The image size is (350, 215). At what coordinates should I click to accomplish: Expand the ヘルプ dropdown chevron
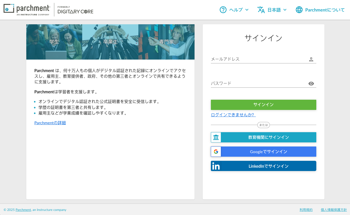(x=247, y=10)
